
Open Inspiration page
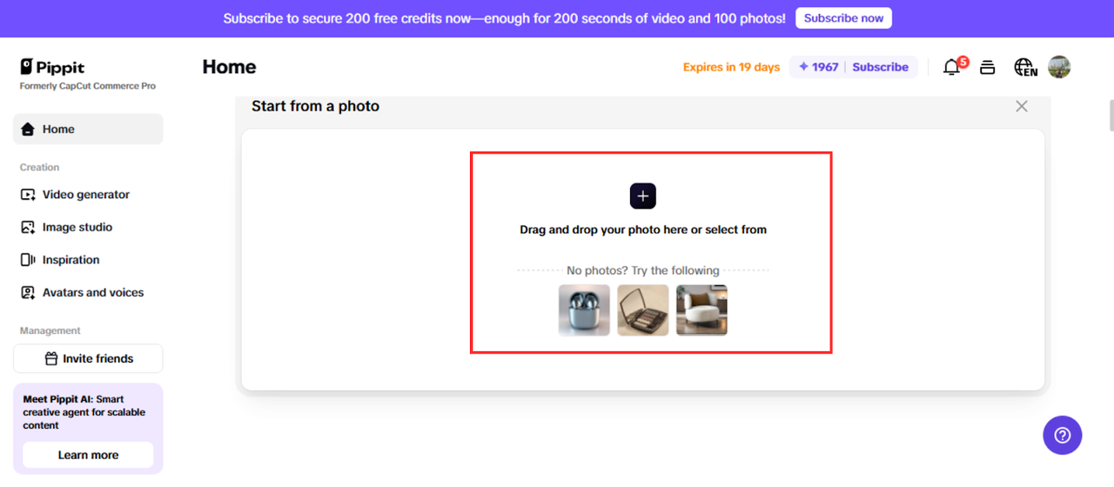click(x=71, y=260)
